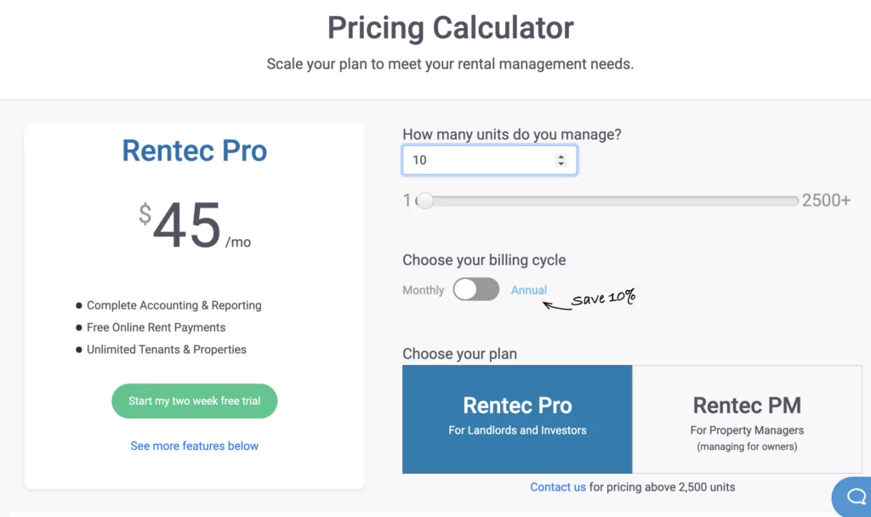Select the Annual billing label
The image size is (871, 517).
coord(529,290)
